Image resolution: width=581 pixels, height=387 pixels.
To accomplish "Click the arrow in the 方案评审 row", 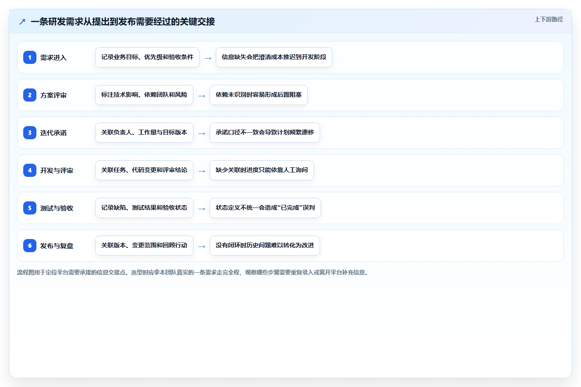I will (x=202, y=95).
